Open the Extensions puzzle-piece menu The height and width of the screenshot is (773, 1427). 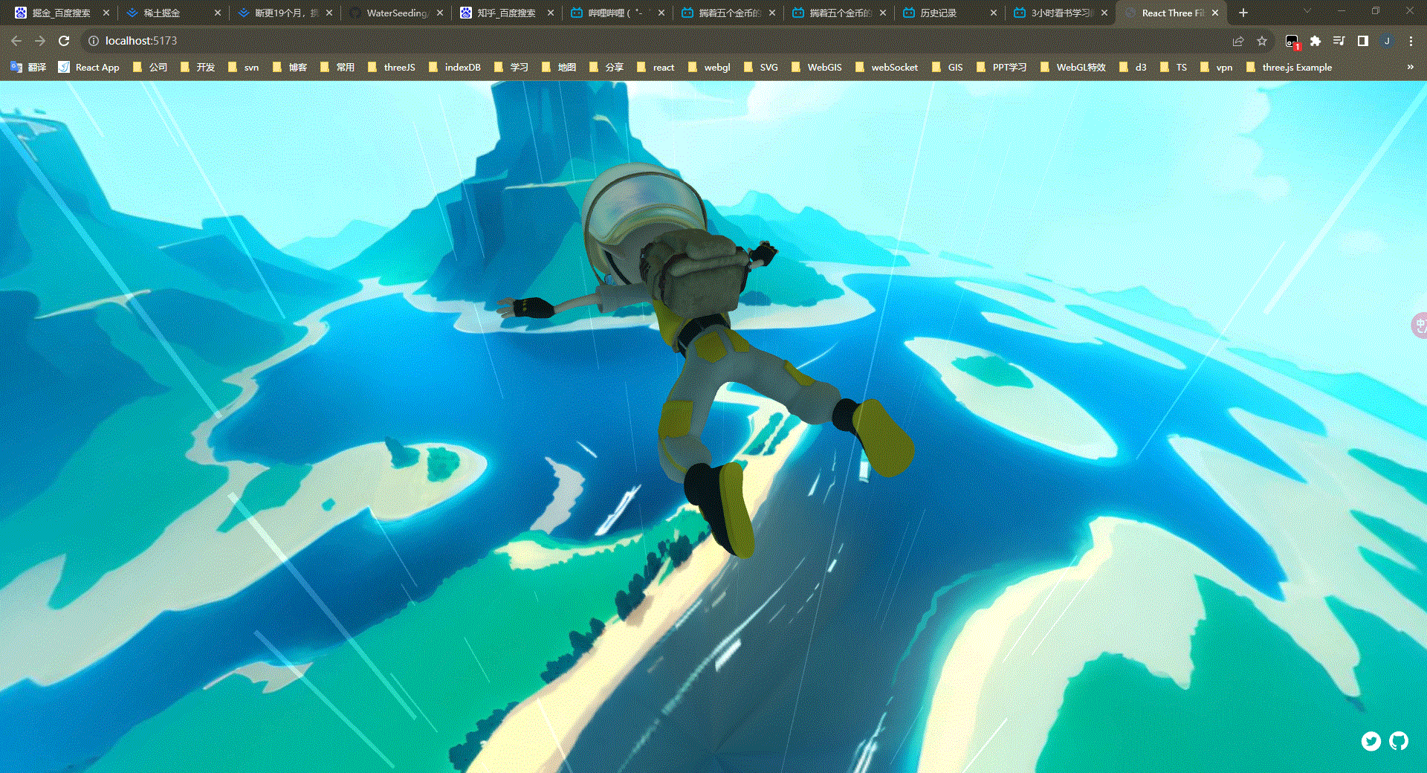pos(1316,41)
